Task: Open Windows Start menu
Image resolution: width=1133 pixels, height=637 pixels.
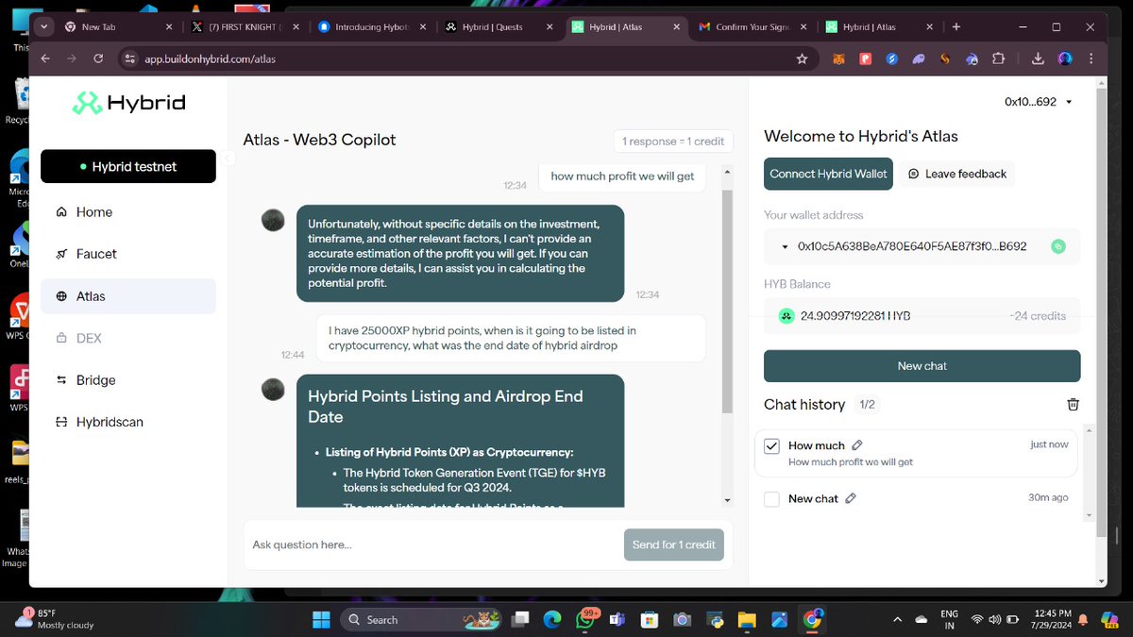Action: (321, 619)
